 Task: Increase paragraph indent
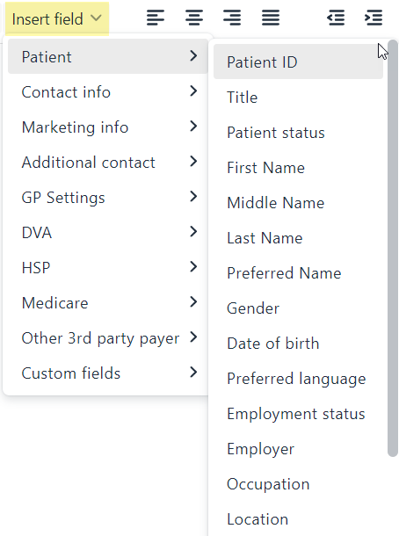374,18
